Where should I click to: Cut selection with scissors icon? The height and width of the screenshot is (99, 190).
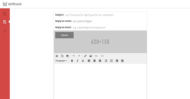click(57, 56)
